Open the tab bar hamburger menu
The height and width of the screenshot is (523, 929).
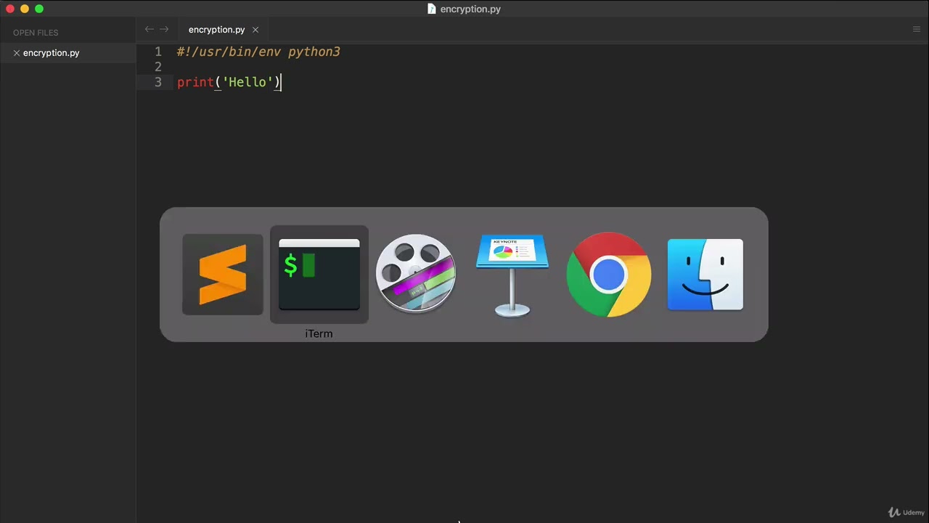coord(916,29)
